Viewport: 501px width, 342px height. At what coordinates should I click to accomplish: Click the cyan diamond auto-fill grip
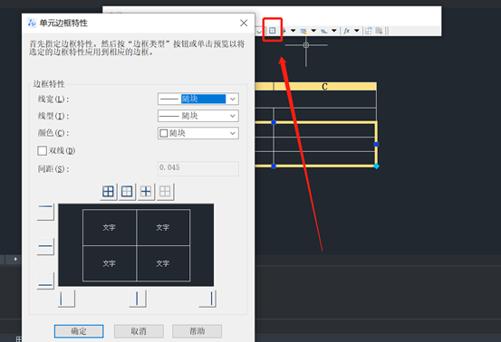click(376, 166)
